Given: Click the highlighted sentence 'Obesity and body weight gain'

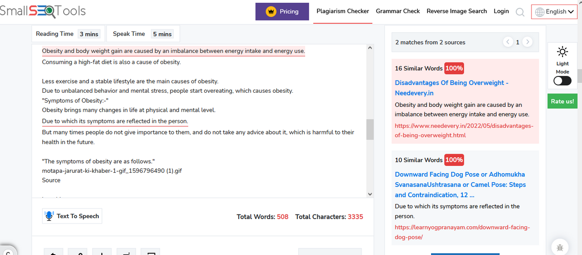Looking at the screenshot, I should click(173, 51).
